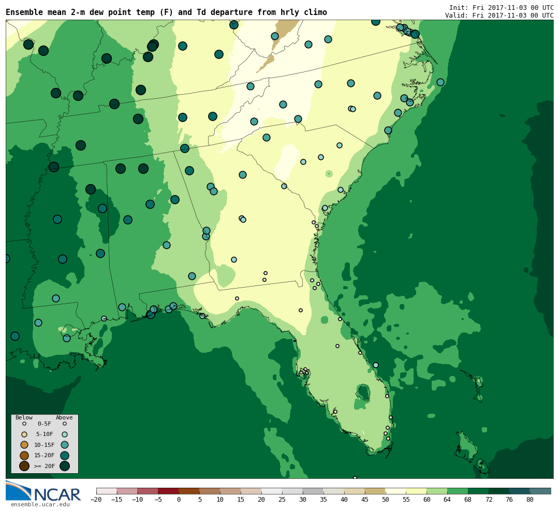Pick the colorbar swatch between -15 and -10

127,491
